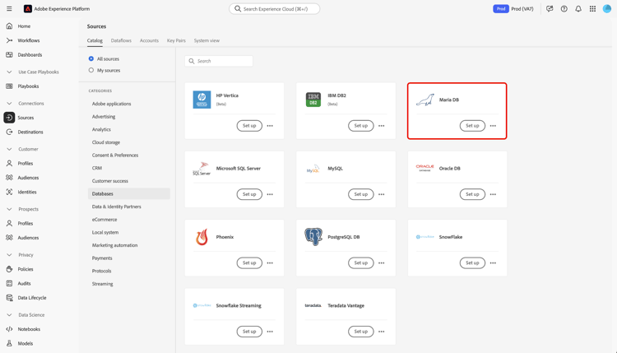This screenshot has height=353, width=617.
Task: Click the Adobe Experience Platform logo
Action: pos(27,9)
